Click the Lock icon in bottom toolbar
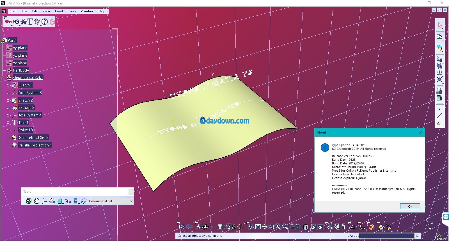 click(234, 227)
